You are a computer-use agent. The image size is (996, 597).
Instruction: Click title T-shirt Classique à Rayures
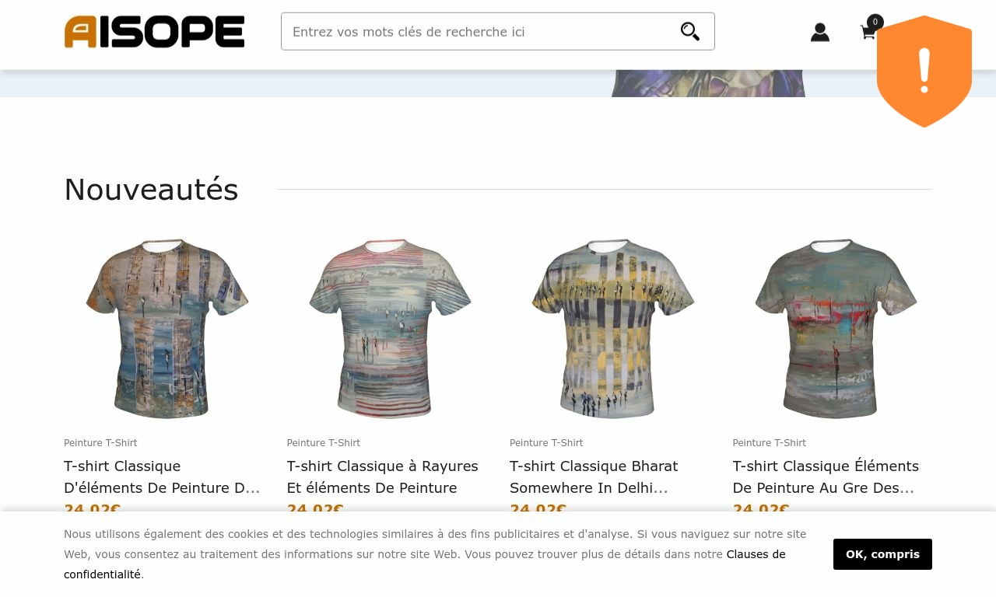(x=382, y=477)
